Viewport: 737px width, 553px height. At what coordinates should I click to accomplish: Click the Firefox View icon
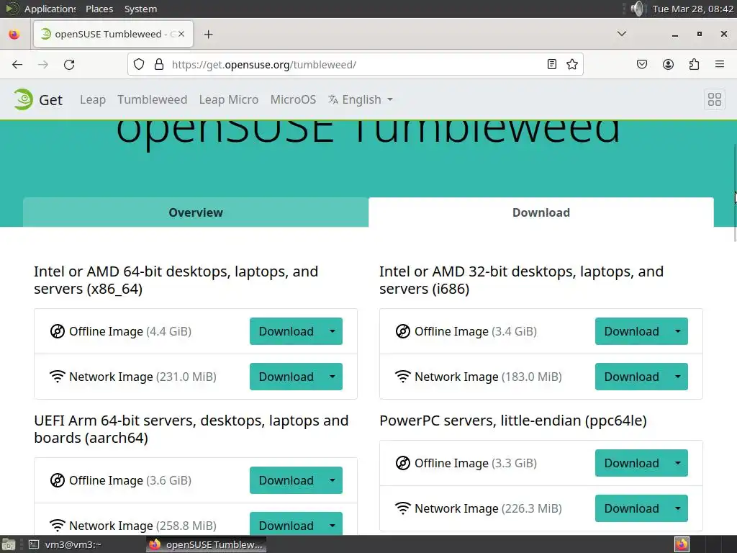[x=14, y=35]
